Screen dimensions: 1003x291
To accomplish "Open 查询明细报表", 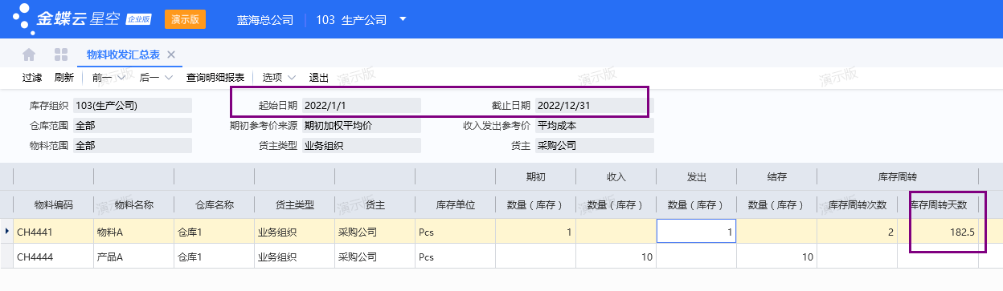I will [215, 78].
